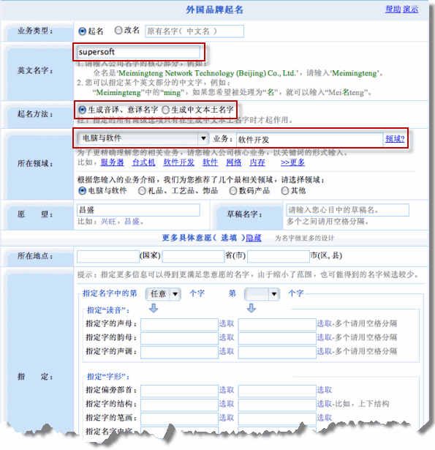This screenshot has height=450, width=435.
Task: Expand the 任意 character position dropdown
Action: pyautogui.click(x=163, y=294)
